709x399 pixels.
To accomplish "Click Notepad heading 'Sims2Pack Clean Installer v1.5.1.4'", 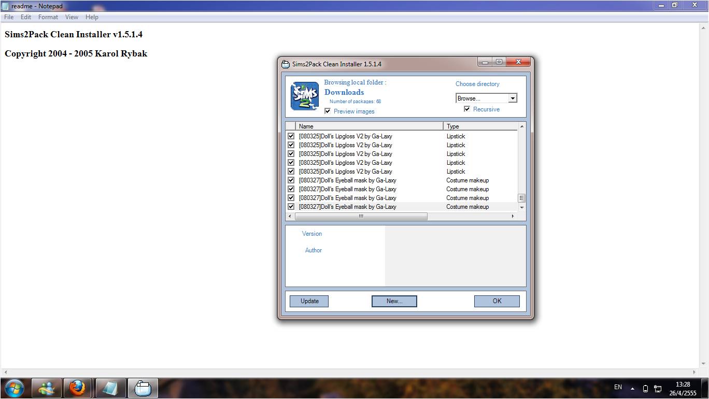I will (x=74, y=34).
